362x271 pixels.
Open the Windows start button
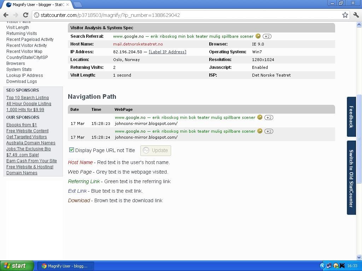coord(17,266)
